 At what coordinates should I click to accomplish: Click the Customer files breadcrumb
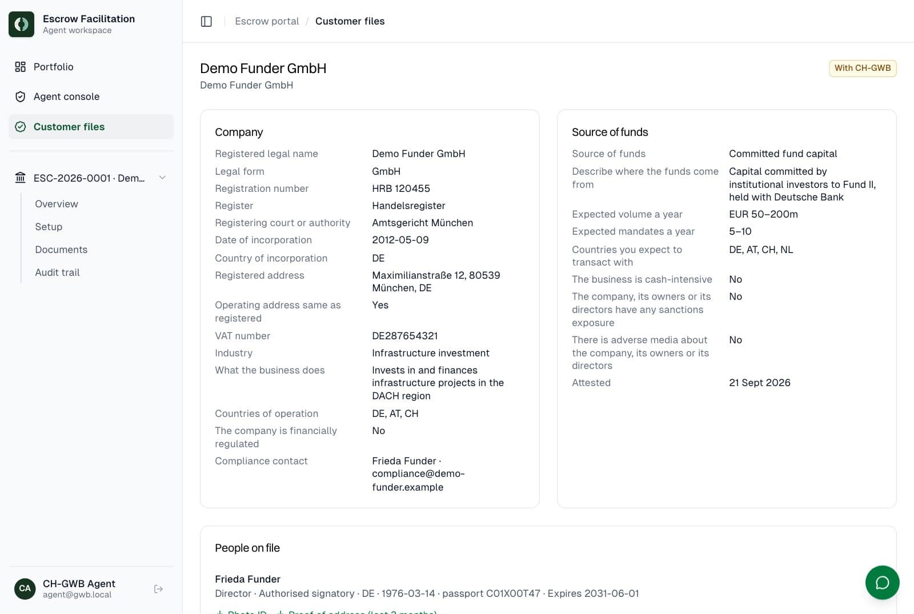point(350,21)
